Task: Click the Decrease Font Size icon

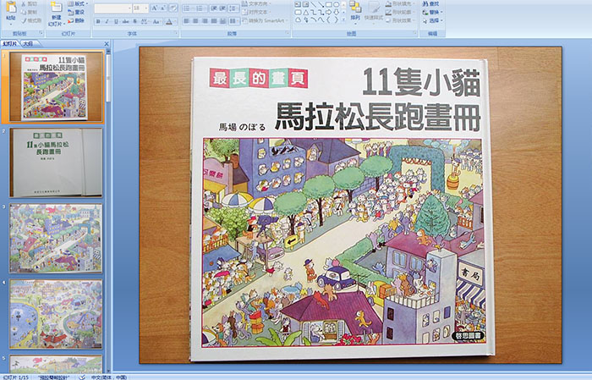Action: [163, 8]
